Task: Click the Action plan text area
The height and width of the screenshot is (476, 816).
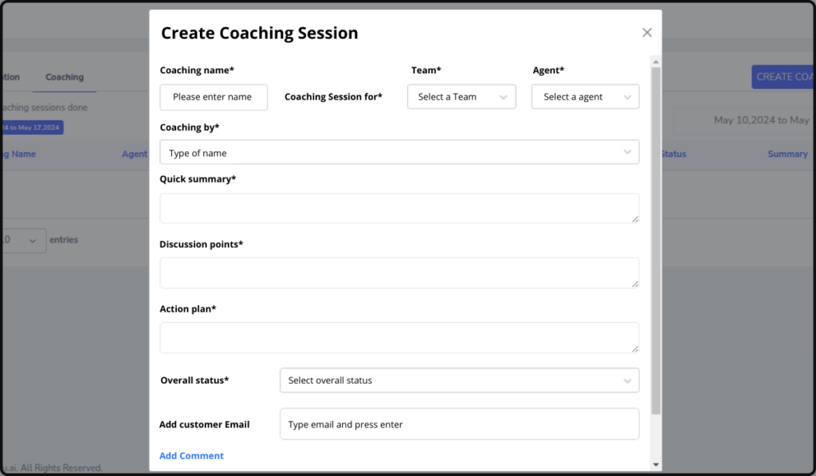Action: pyautogui.click(x=398, y=337)
